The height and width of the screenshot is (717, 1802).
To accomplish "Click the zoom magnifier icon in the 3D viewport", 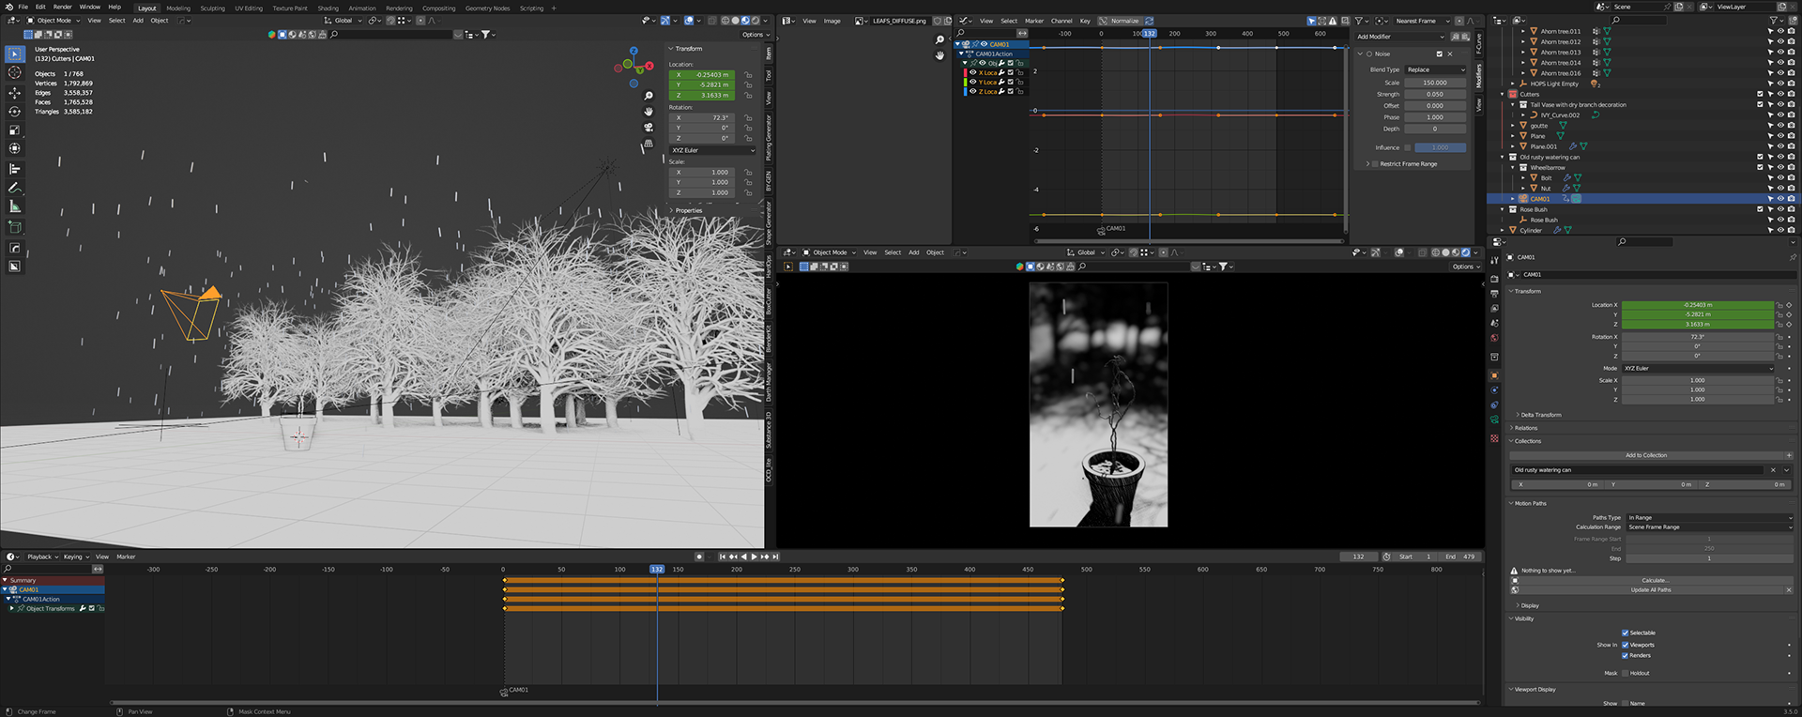I will point(648,96).
